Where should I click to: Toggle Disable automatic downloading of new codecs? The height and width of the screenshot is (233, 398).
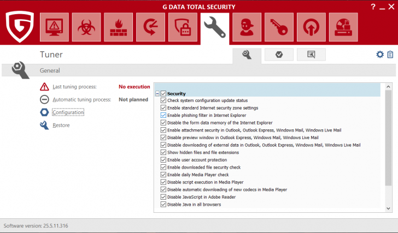163,190
